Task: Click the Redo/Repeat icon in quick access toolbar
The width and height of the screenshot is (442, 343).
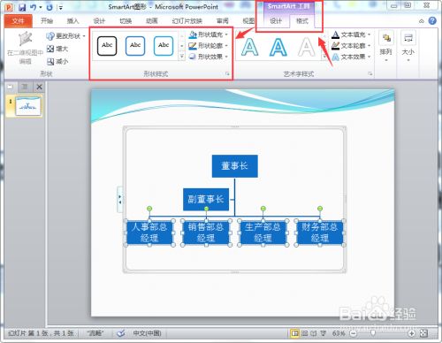Action: pos(50,7)
